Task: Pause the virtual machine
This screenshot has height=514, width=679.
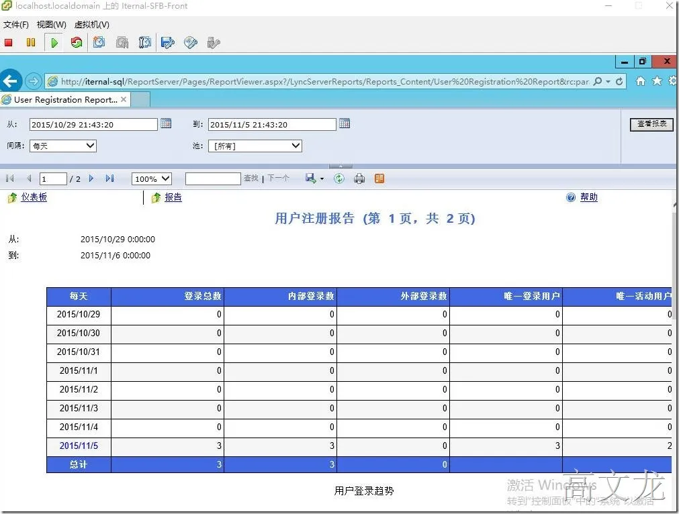Action: point(31,42)
